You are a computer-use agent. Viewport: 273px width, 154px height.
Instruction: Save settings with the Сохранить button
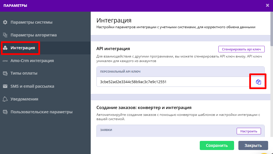point(217,145)
